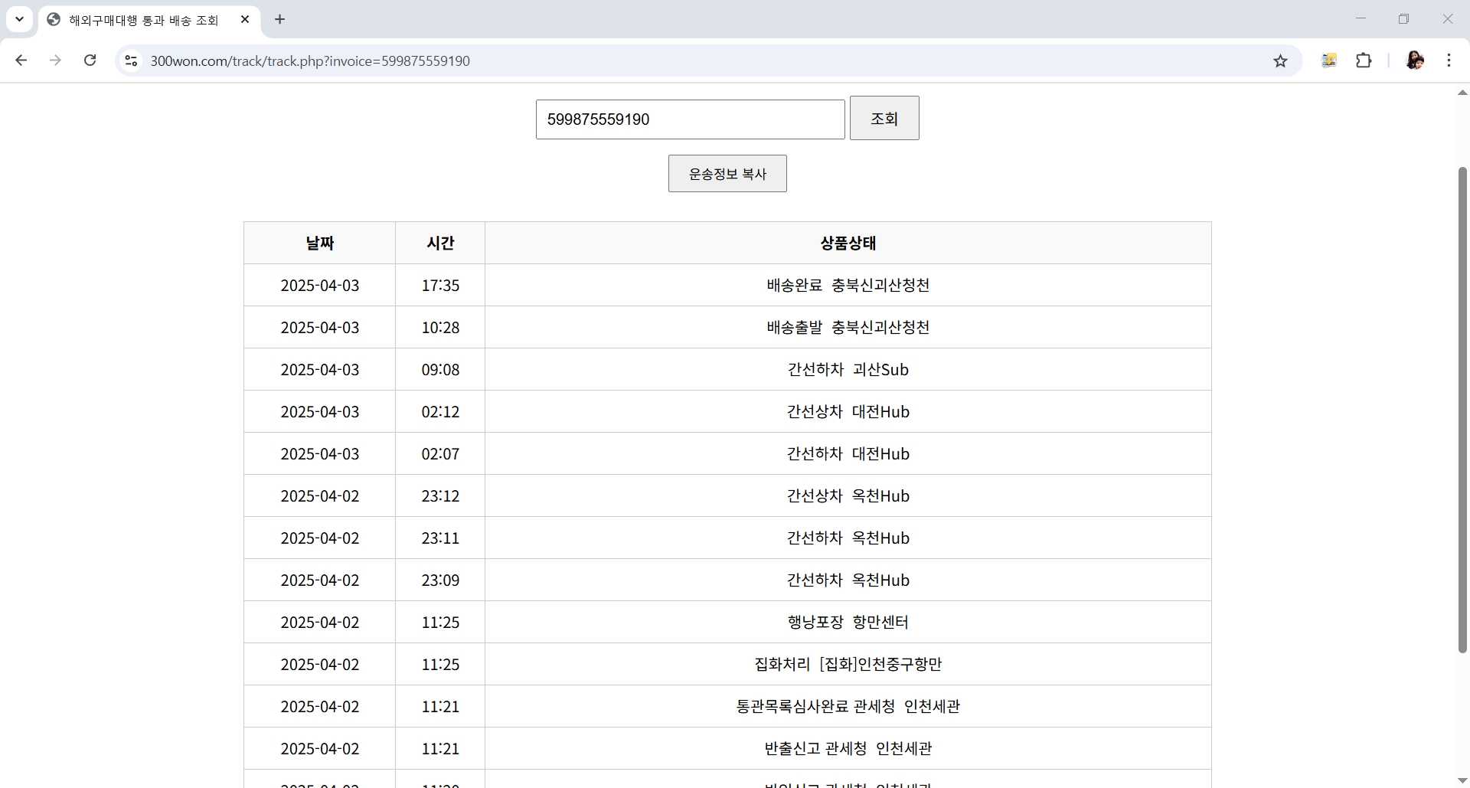Open the Extensions puzzle icon

pyautogui.click(x=1364, y=60)
